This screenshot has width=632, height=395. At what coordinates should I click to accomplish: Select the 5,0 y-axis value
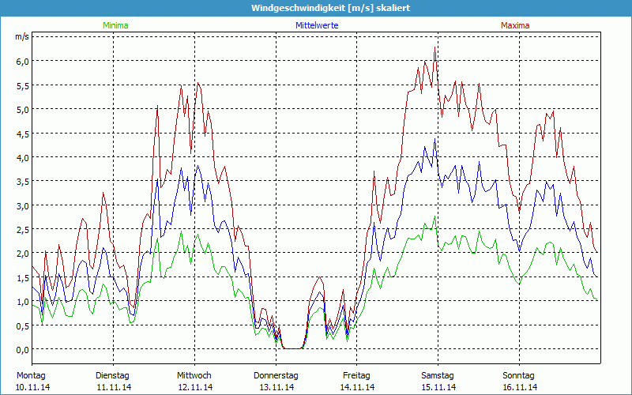(22, 109)
